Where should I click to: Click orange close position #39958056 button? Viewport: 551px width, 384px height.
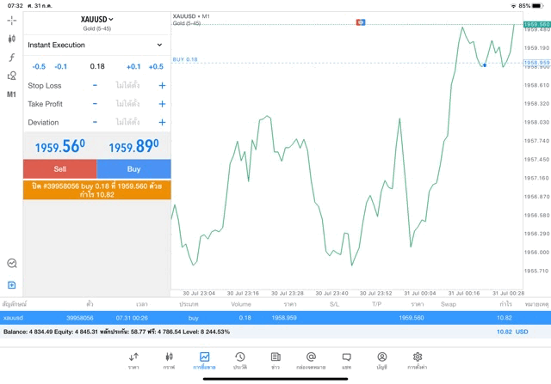tap(97, 190)
